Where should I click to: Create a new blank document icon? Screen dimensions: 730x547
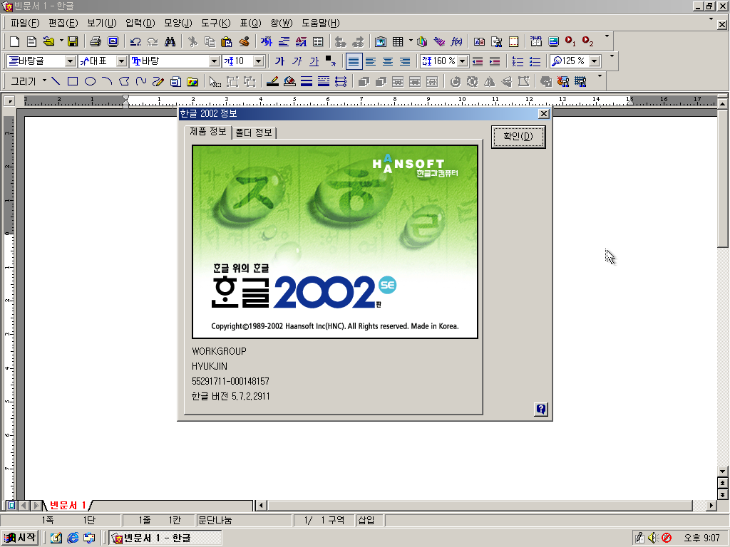point(14,42)
